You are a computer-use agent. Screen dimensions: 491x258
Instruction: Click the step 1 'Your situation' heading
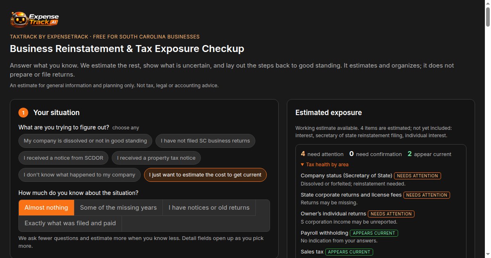pos(56,113)
